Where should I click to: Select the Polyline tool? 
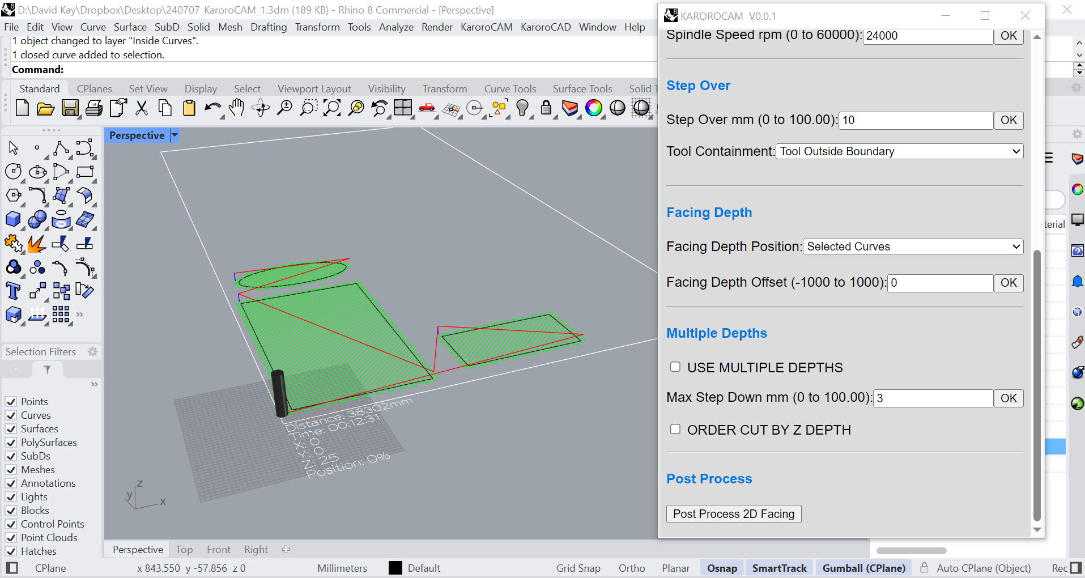61,148
